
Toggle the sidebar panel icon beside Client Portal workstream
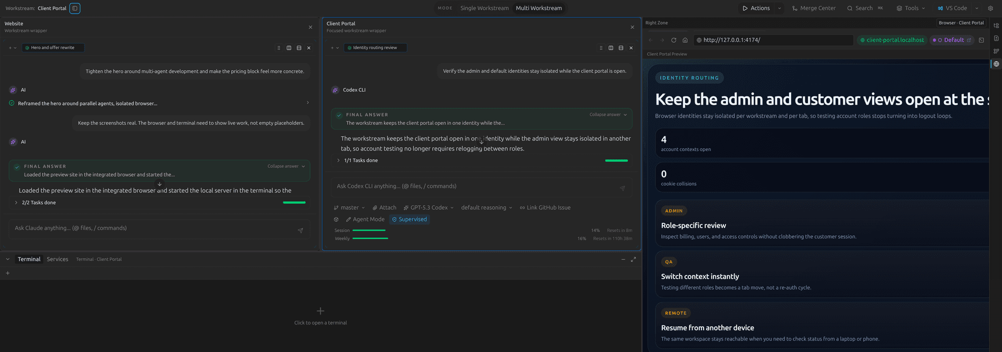click(75, 8)
